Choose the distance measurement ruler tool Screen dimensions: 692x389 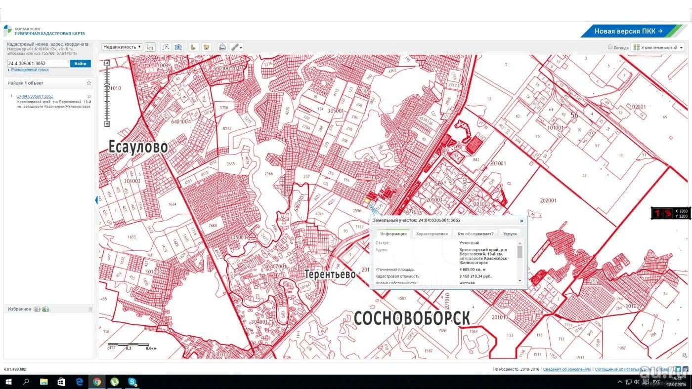[x=194, y=47]
